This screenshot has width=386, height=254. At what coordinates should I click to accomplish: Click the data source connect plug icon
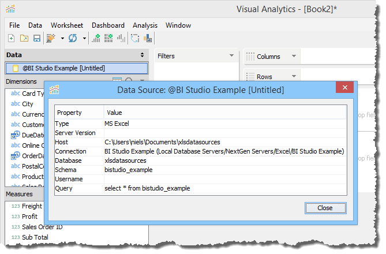51,39
